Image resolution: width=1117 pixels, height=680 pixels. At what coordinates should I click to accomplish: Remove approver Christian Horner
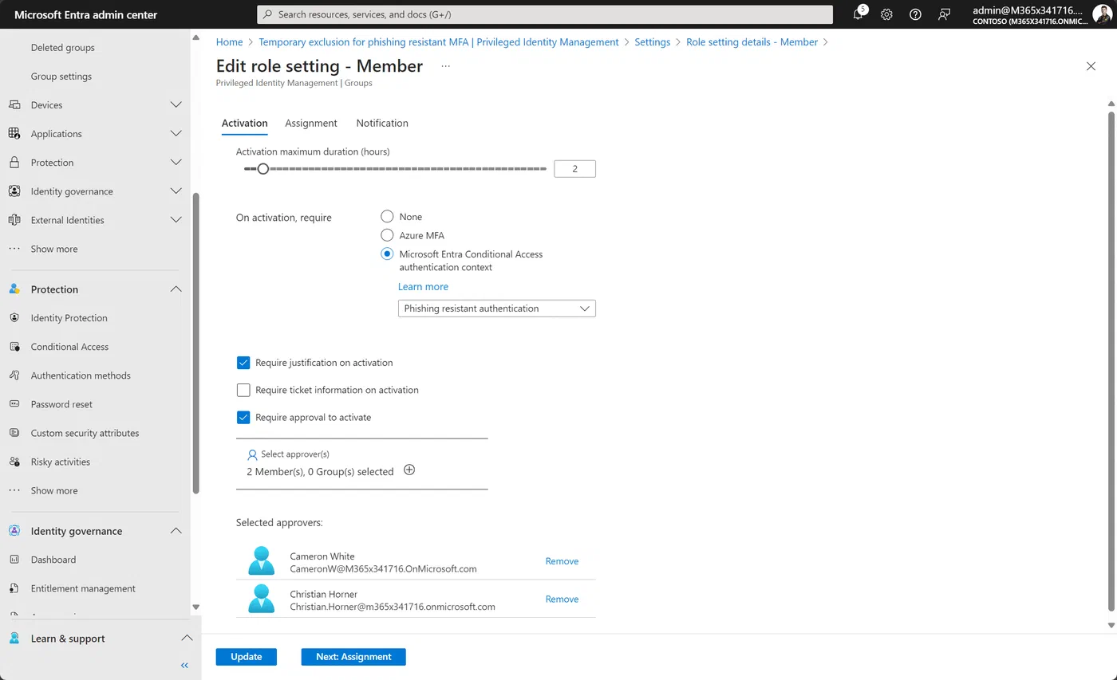562,599
